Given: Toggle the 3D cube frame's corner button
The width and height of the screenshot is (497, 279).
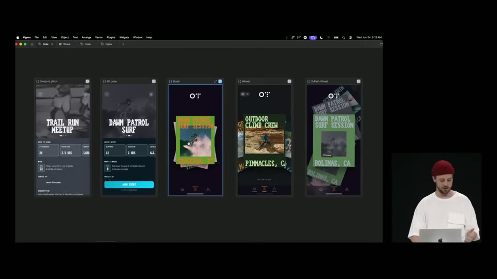Looking at the screenshot, I should 154,81.
